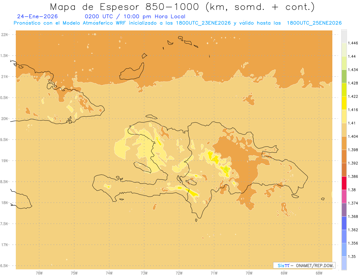The image size is (358, 277).
Task: Click the latitude axis label 22N
Action: [x=4, y=35]
